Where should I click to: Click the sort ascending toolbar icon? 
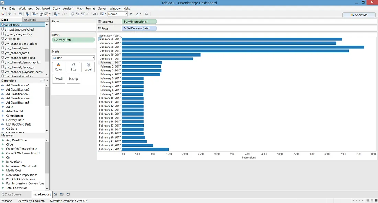pyautogui.click(x=78, y=14)
